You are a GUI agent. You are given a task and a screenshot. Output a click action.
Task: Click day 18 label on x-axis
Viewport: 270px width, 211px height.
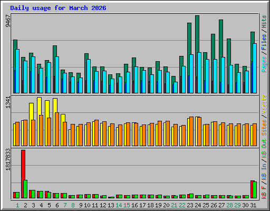tap(150, 205)
